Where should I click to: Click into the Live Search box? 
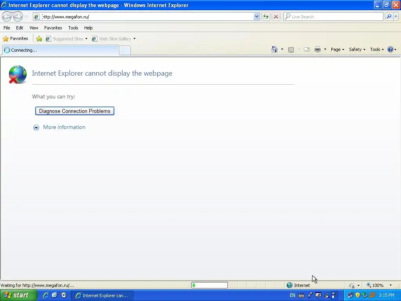[333, 16]
